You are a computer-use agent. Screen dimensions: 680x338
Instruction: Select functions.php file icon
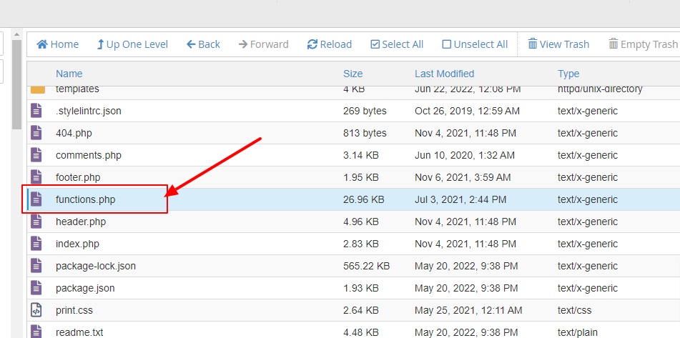(x=37, y=199)
